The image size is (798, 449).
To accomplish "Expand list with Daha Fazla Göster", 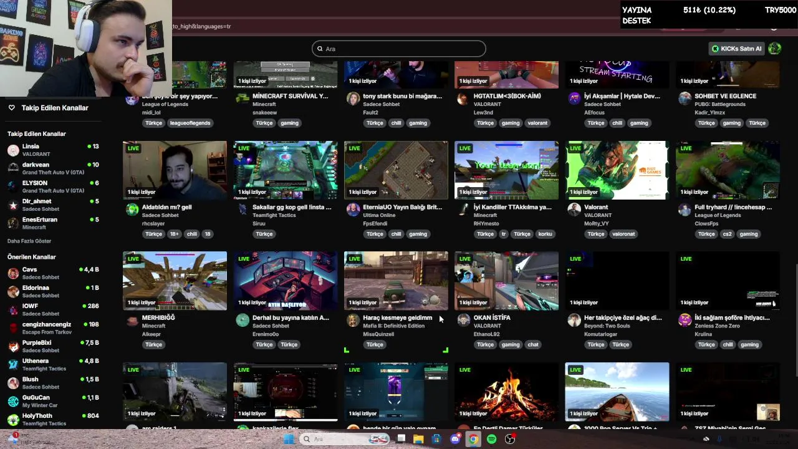I will (29, 241).
